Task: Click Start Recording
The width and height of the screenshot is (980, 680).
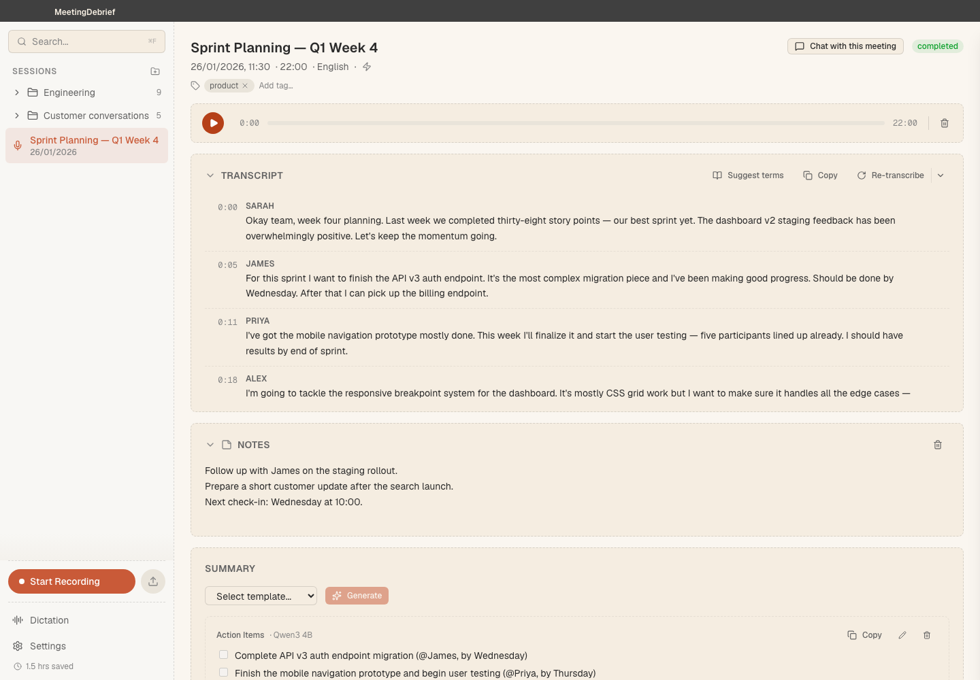Action: pyautogui.click(x=71, y=581)
